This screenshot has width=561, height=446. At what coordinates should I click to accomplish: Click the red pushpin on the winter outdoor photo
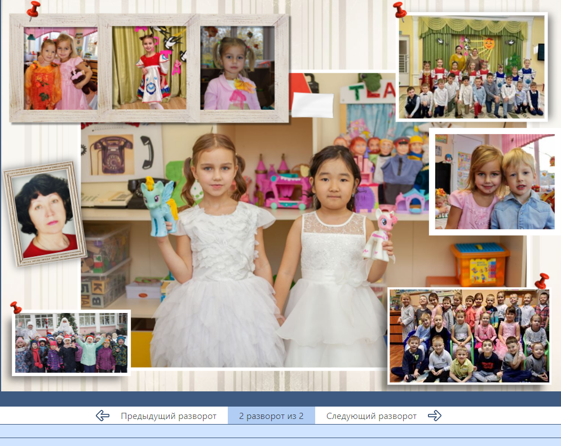coord(16,307)
